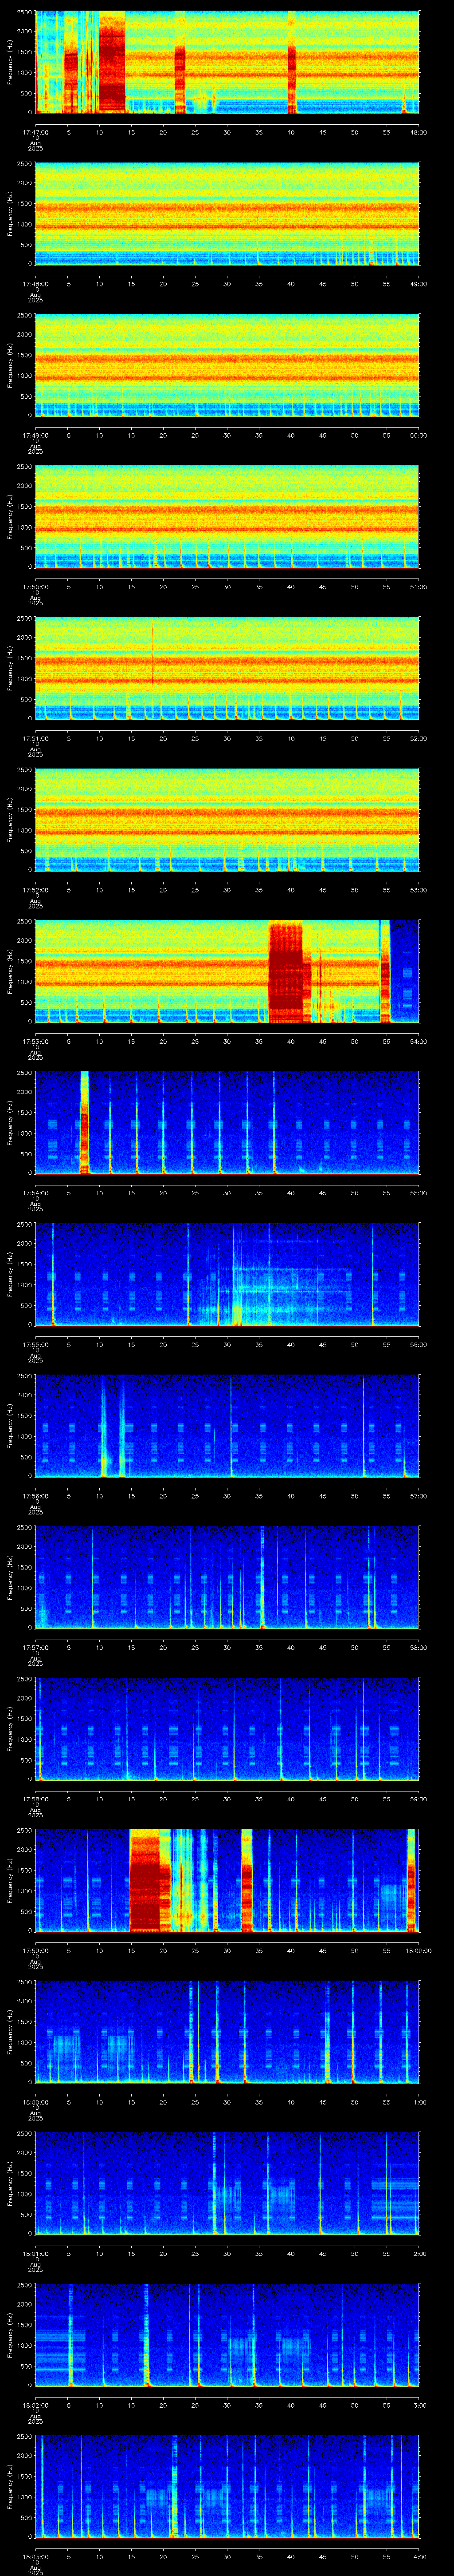Open the 18:02:00 spectrogram panel
454x2576 pixels.
tap(227, 2334)
